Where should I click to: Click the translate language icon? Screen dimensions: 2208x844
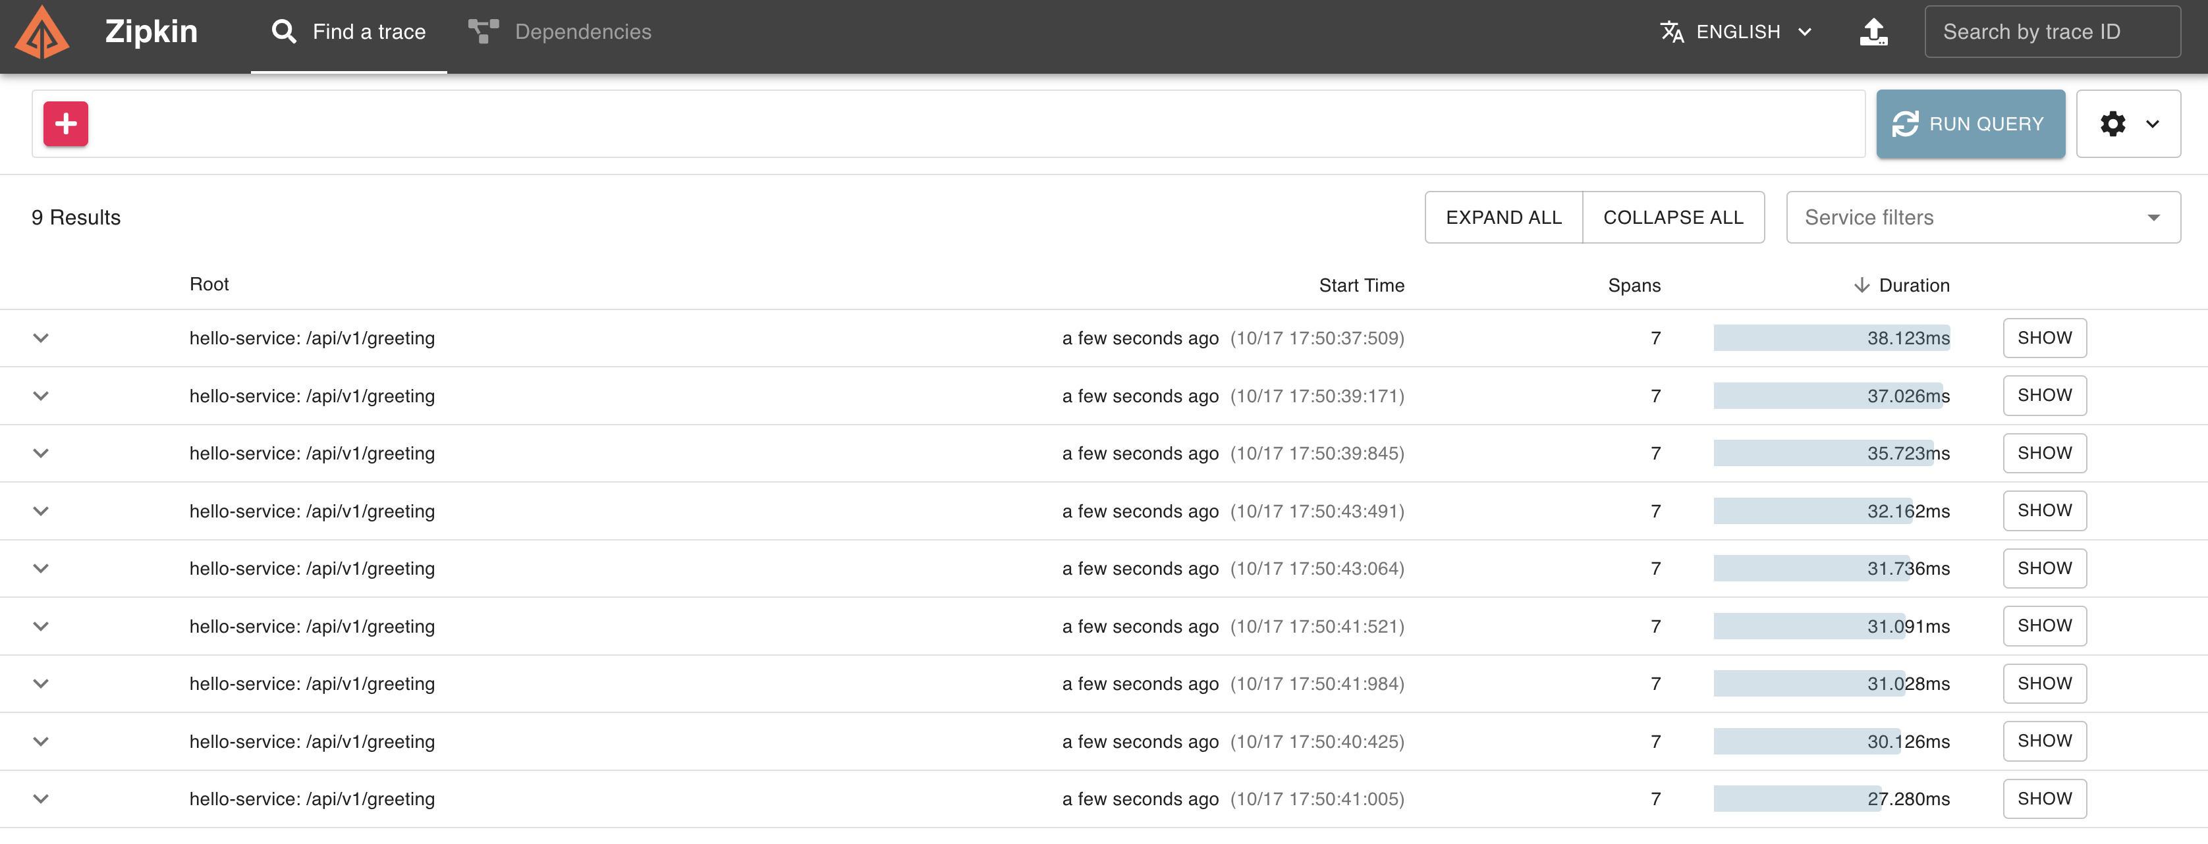1671,32
